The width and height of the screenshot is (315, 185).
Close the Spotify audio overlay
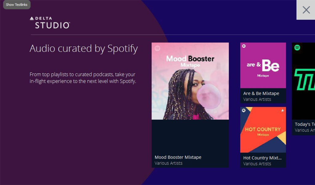click(x=306, y=10)
